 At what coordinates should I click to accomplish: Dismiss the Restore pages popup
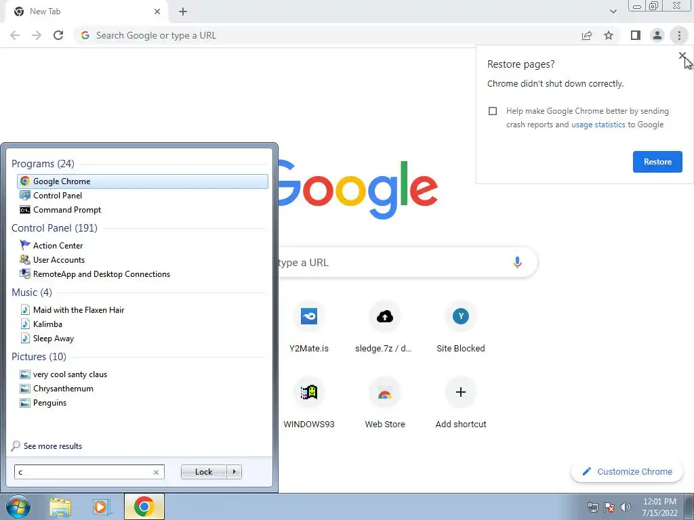pyautogui.click(x=682, y=56)
